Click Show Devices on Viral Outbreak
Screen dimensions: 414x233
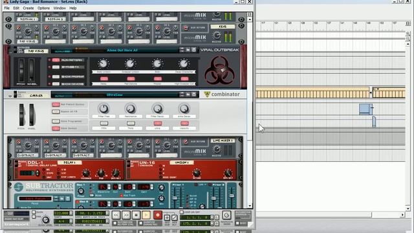tap(56, 83)
